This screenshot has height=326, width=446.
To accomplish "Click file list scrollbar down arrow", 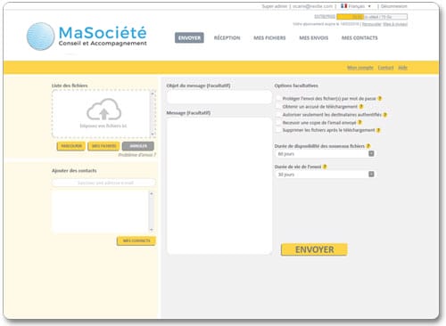I will point(153,134).
